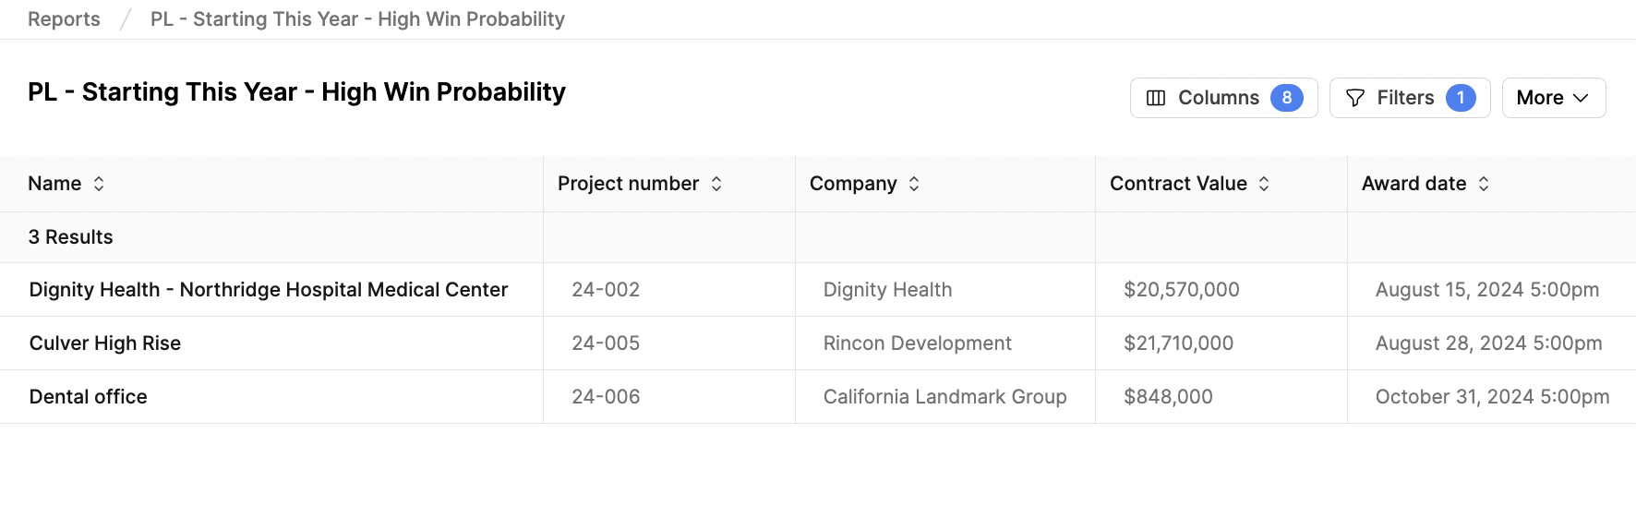Click the Company column sort icon
Viewport: 1636px width, 506px height.
[x=914, y=184]
